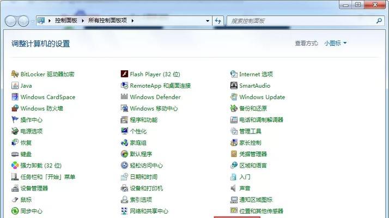Viewport: 389px width, 218px height.
Task: Click the 强力卸载 (32 位) icon
Action: click(x=15, y=165)
